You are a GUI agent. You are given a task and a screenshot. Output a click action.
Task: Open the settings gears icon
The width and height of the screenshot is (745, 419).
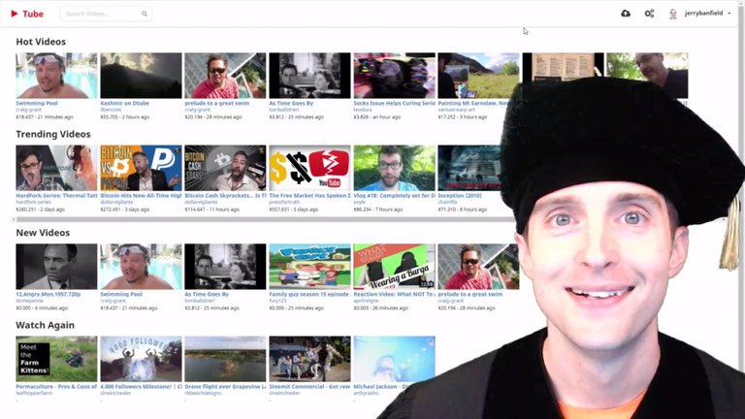pyautogui.click(x=649, y=14)
